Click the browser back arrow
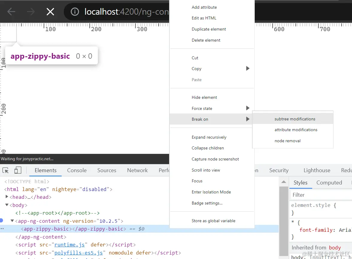The height and width of the screenshot is (259, 352). click(11, 11)
